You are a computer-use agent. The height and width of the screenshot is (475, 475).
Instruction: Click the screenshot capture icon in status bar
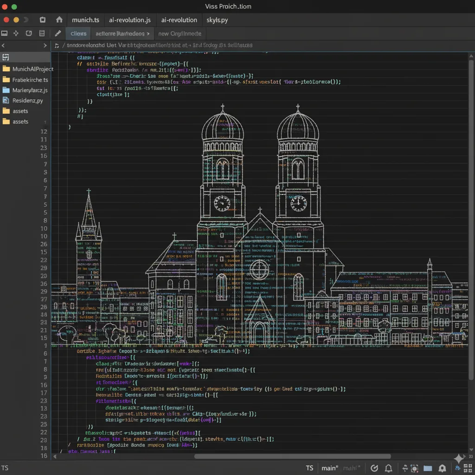(415, 469)
